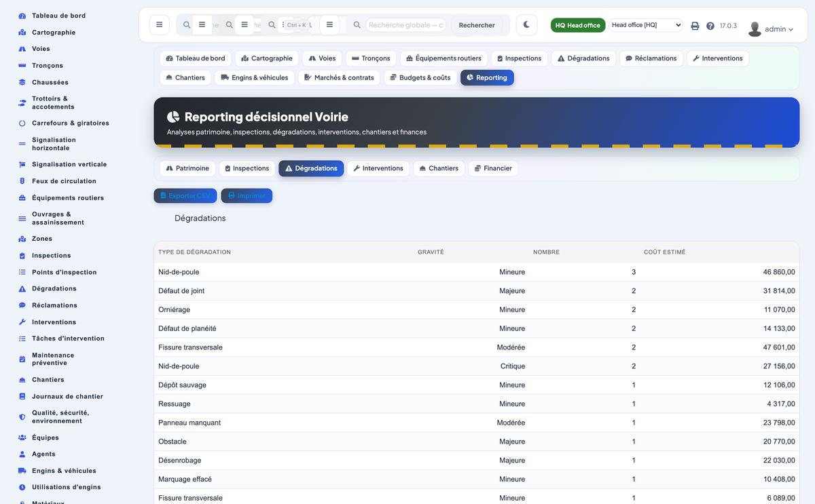The height and width of the screenshot is (504, 815).
Task: Toggle dark mode with the moon icon
Action: coord(526,25)
